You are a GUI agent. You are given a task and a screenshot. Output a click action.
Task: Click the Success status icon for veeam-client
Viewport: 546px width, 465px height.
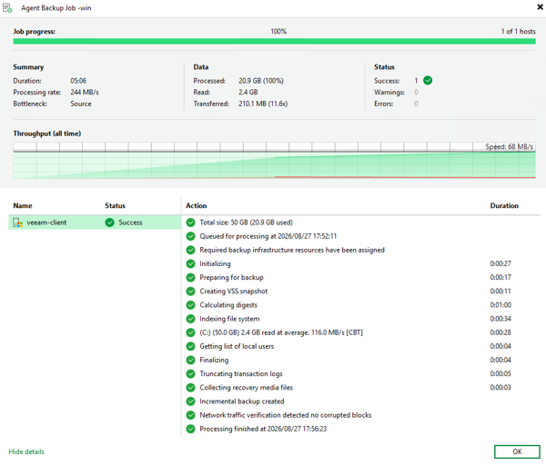[x=110, y=223]
